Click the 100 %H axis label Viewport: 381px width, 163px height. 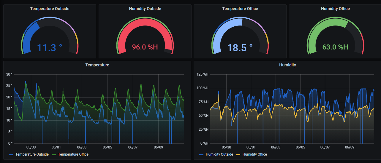pyautogui.click(x=203, y=88)
